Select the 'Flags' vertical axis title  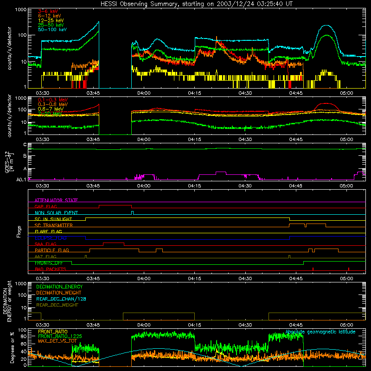pos(19,231)
